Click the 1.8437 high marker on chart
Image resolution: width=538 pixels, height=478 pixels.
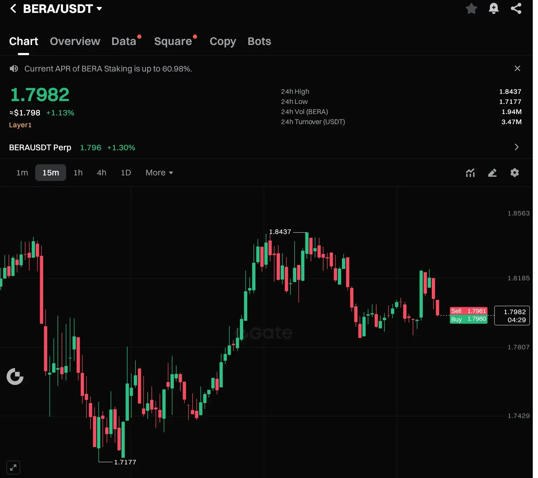click(280, 232)
